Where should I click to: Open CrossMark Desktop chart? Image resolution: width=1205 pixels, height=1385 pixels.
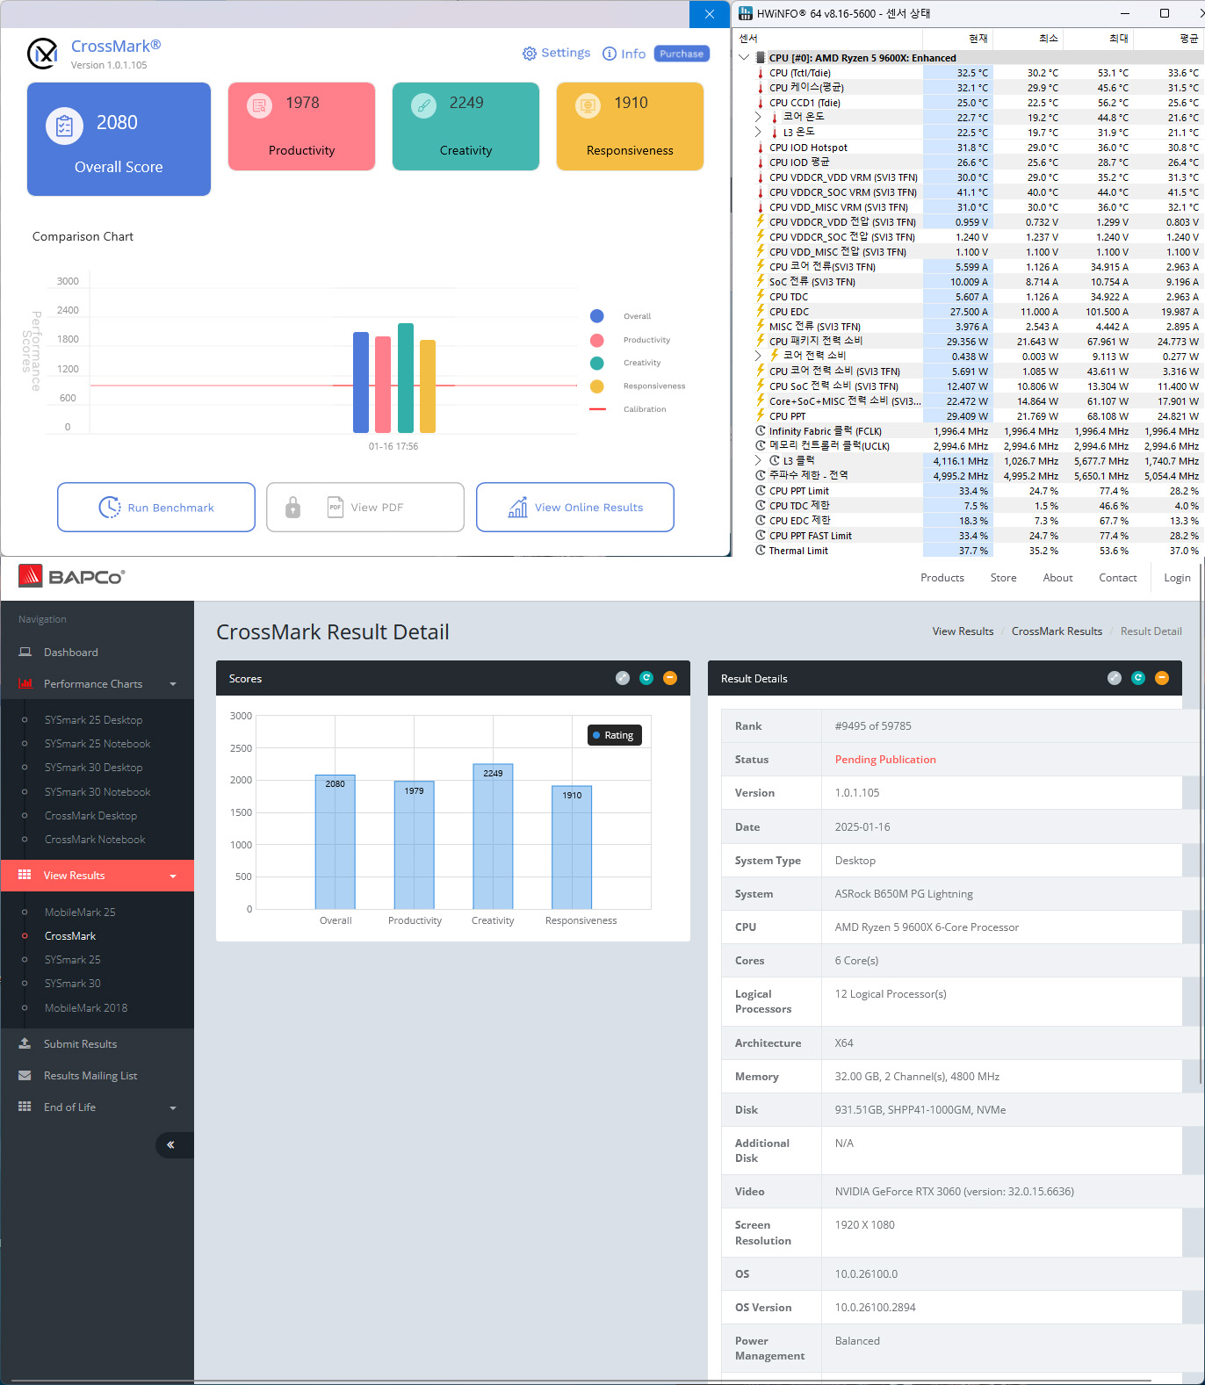coord(90,816)
